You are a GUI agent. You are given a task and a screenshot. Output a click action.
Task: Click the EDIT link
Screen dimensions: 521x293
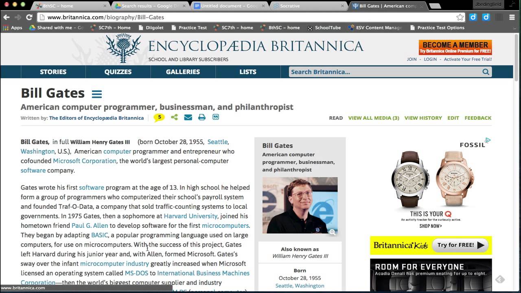(453, 118)
